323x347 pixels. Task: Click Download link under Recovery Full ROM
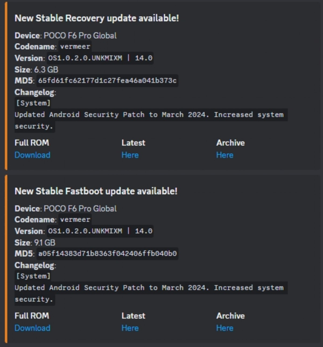tap(32, 155)
